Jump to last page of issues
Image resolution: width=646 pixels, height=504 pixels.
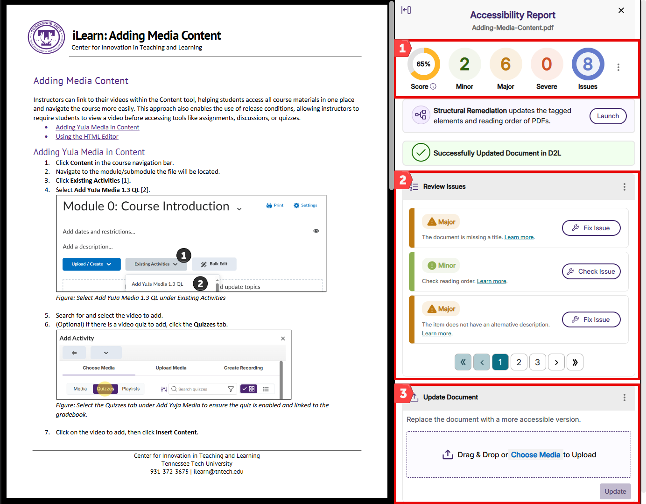pyautogui.click(x=575, y=362)
